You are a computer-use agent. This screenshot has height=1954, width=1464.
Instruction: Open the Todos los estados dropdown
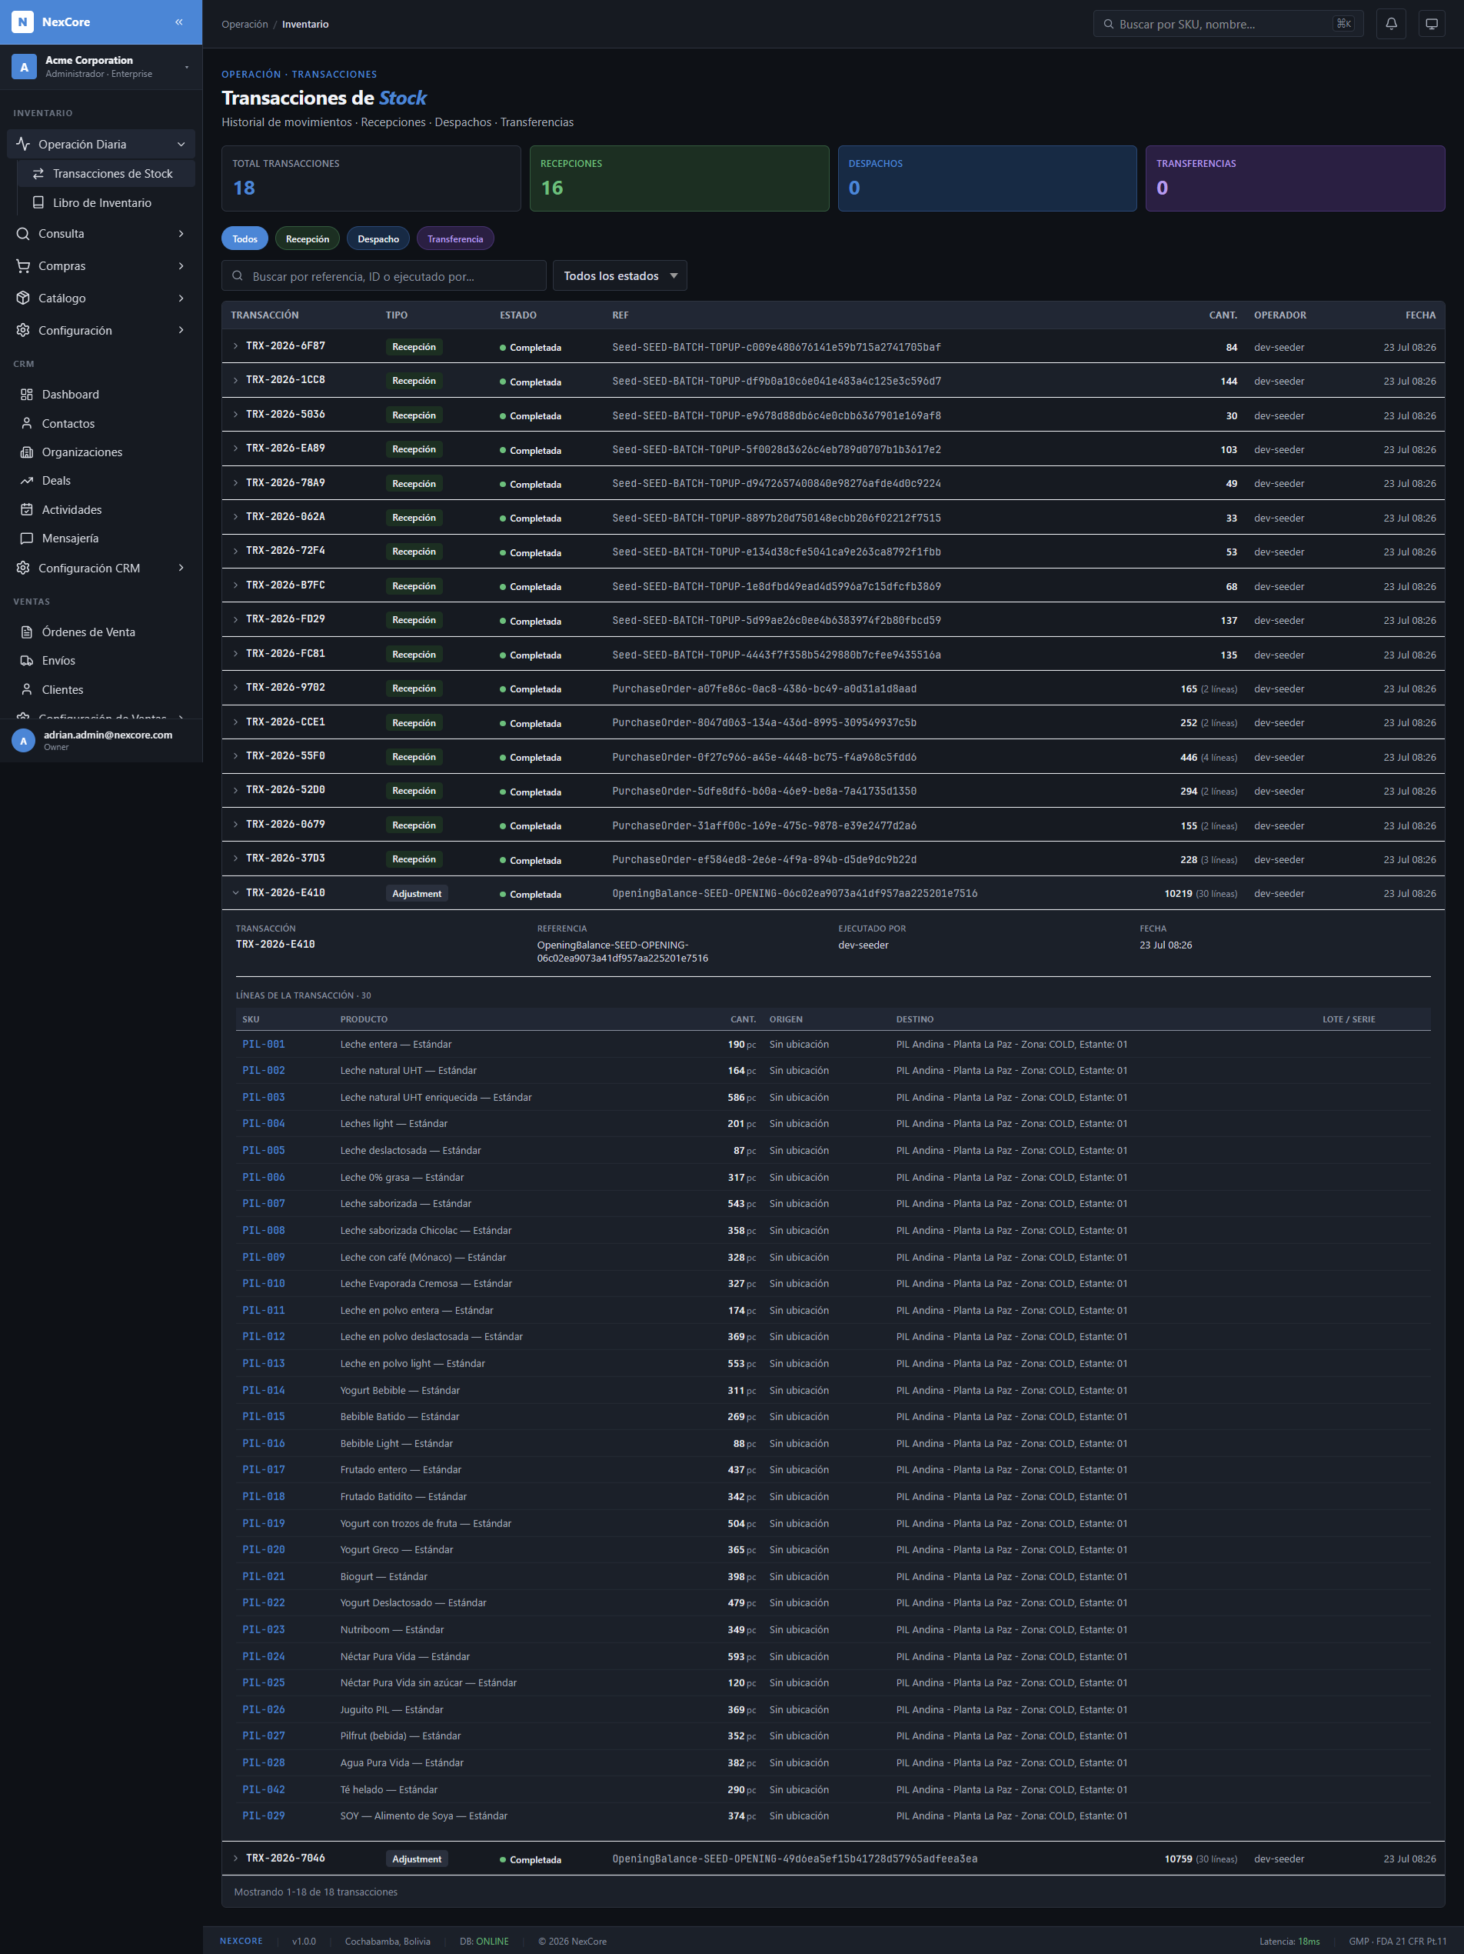(x=620, y=275)
